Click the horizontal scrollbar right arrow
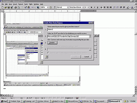137x103 pixels. (x=133, y=95)
